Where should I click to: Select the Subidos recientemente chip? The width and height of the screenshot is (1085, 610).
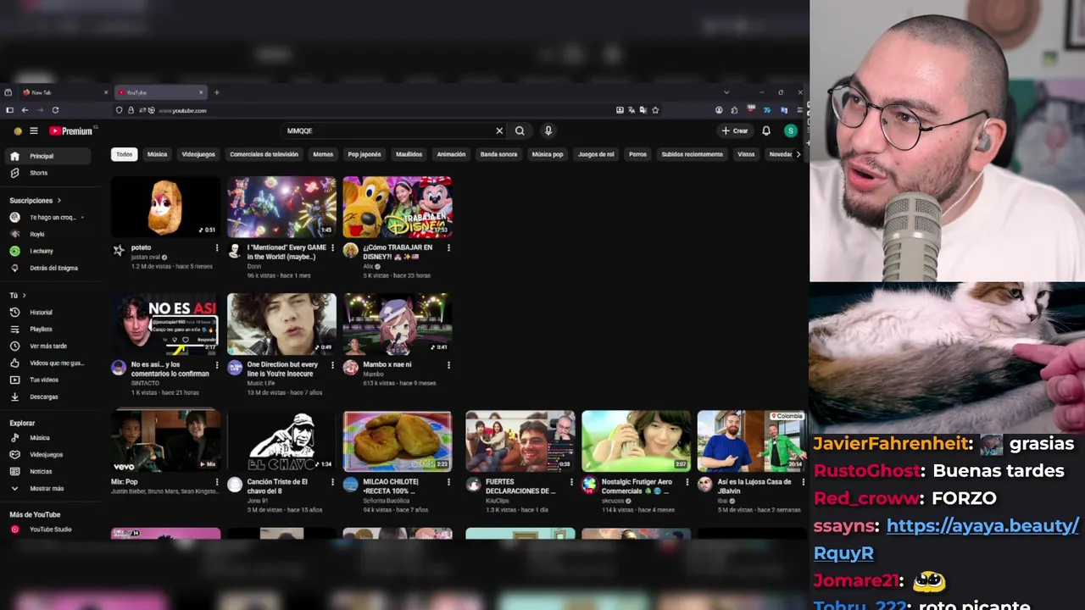(692, 154)
